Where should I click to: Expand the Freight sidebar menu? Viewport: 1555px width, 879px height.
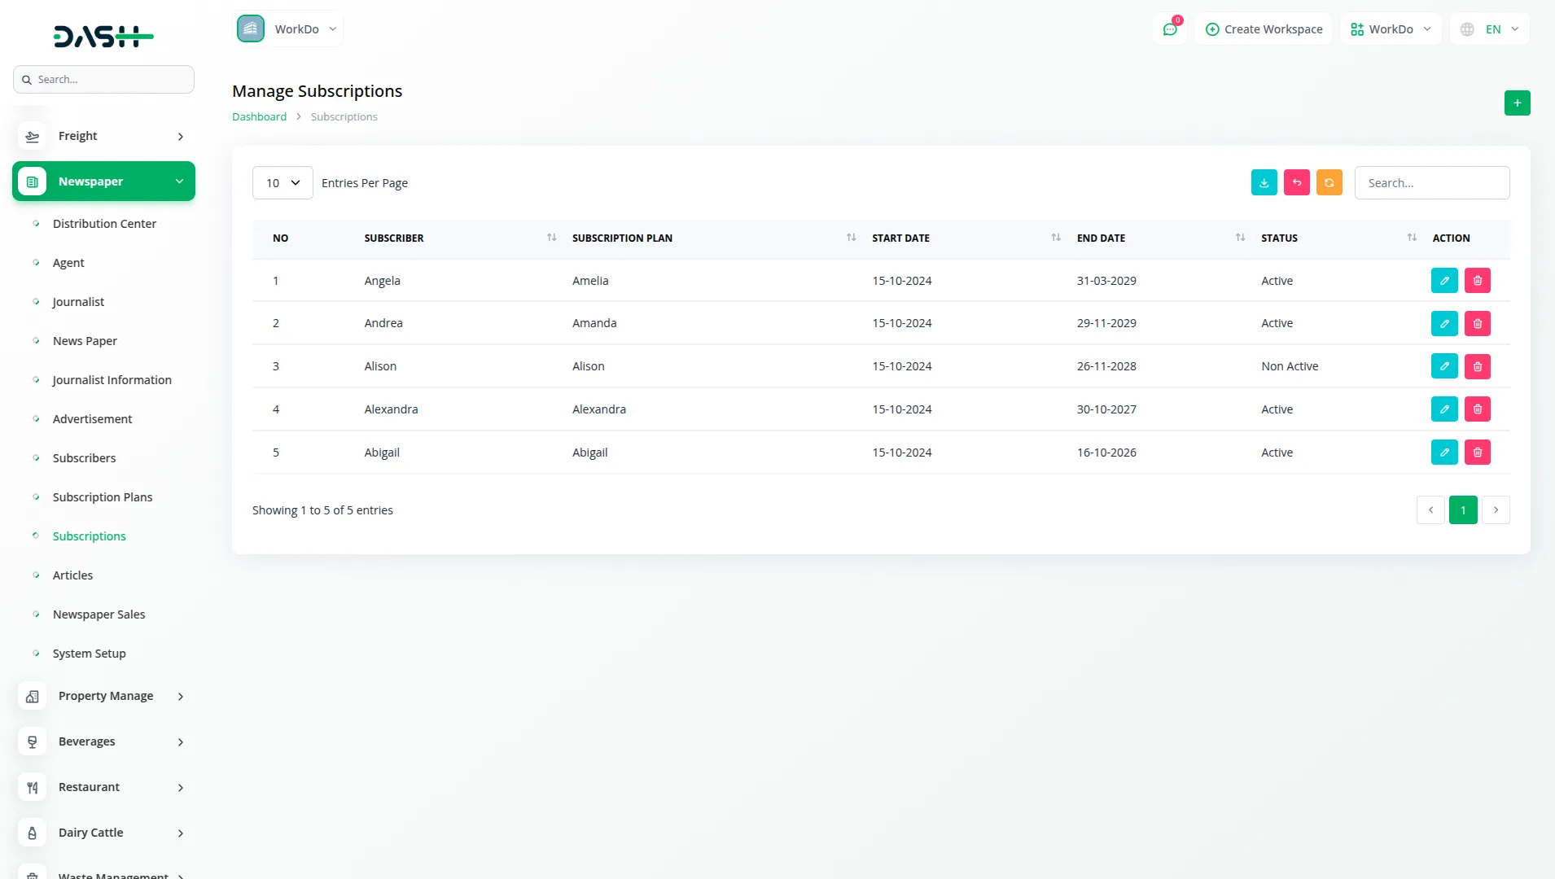(x=104, y=136)
